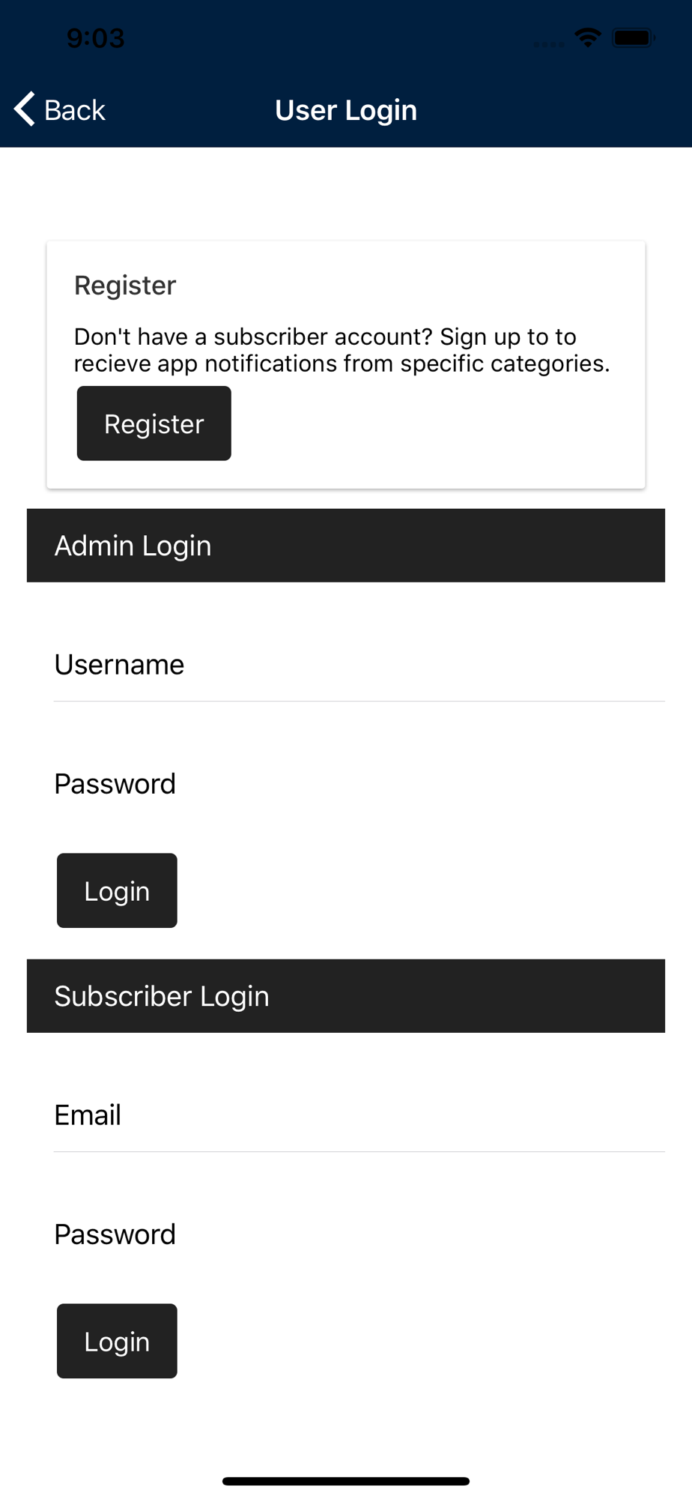Image resolution: width=692 pixels, height=1499 pixels.
Task: Tap the subscriber account description text
Action: point(342,350)
